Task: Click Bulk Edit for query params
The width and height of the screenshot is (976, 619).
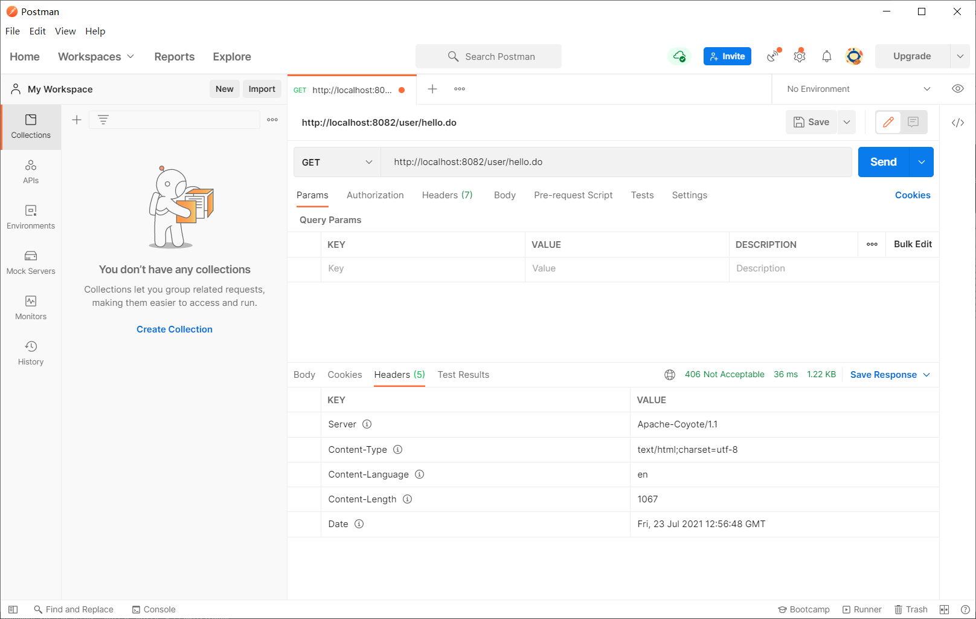Action: tap(913, 244)
